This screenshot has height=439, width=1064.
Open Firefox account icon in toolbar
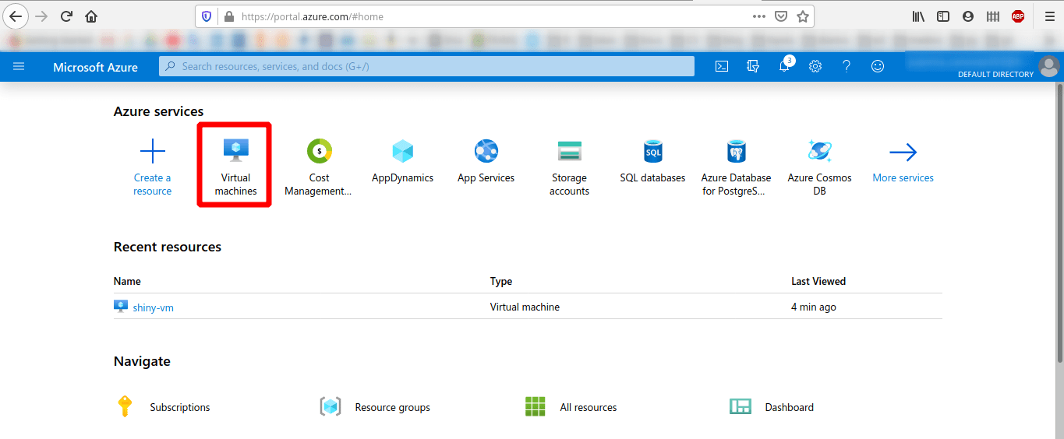pos(968,16)
